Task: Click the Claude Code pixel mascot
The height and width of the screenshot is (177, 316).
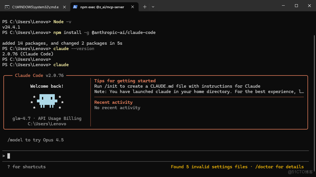Action: pyautogui.click(x=47, y=101)
